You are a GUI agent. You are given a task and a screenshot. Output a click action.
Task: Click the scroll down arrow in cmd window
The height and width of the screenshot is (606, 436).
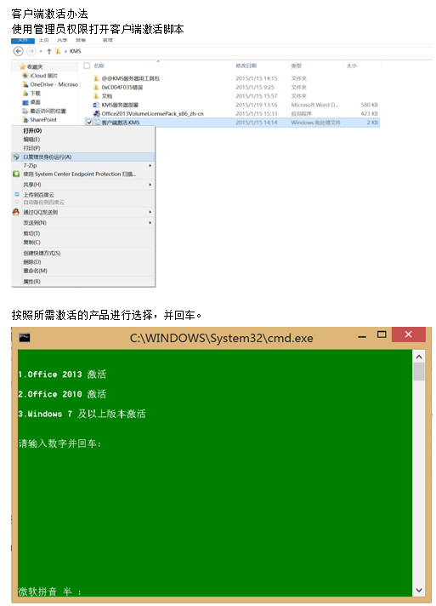[x=419, y=590]
